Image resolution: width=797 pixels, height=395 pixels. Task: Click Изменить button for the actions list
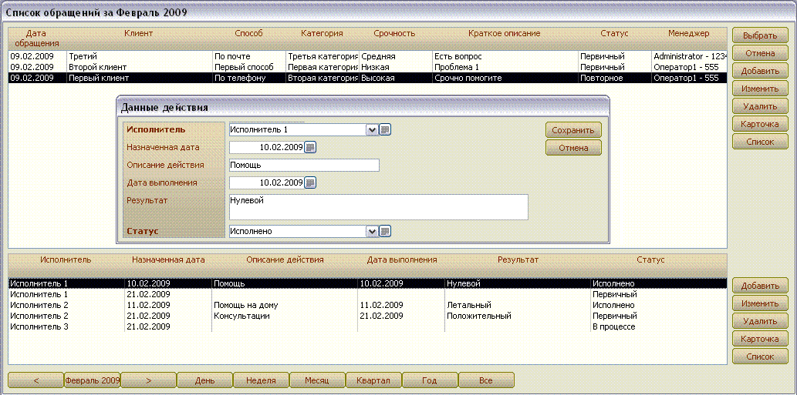tap(760, 303)
